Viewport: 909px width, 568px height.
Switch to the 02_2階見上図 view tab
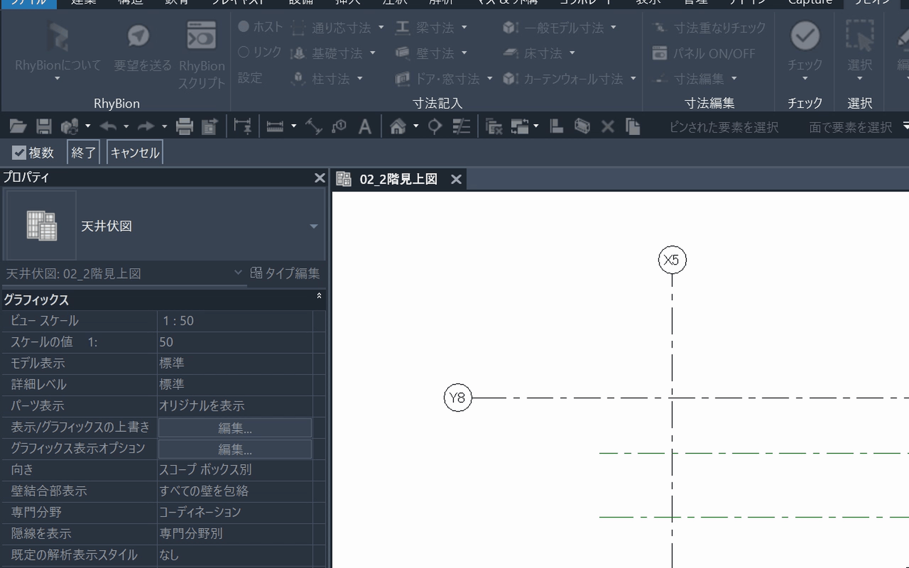(x=398, y=179)
